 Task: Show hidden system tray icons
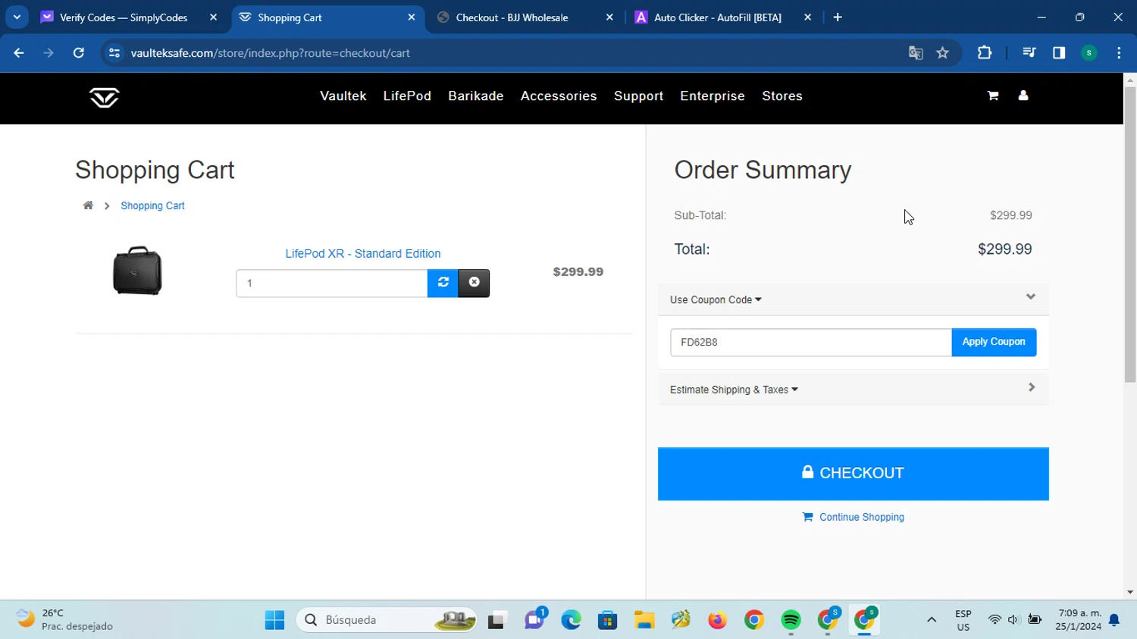pyautogui.click(x=932, y=620)
